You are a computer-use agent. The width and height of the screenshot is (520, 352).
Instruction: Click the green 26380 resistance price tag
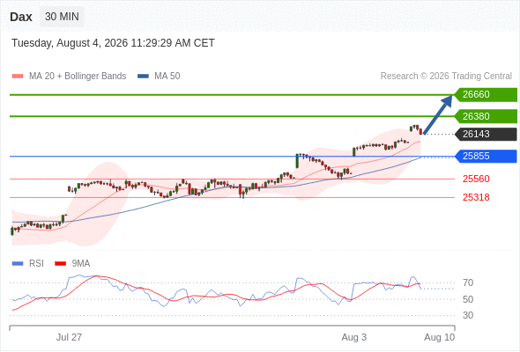click(x=486, y=116)
